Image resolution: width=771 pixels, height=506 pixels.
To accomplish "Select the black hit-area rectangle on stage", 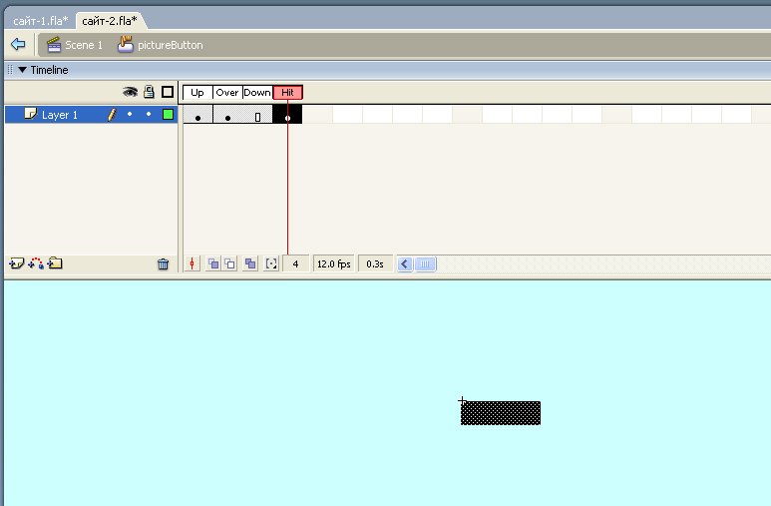I will (501, 413).
